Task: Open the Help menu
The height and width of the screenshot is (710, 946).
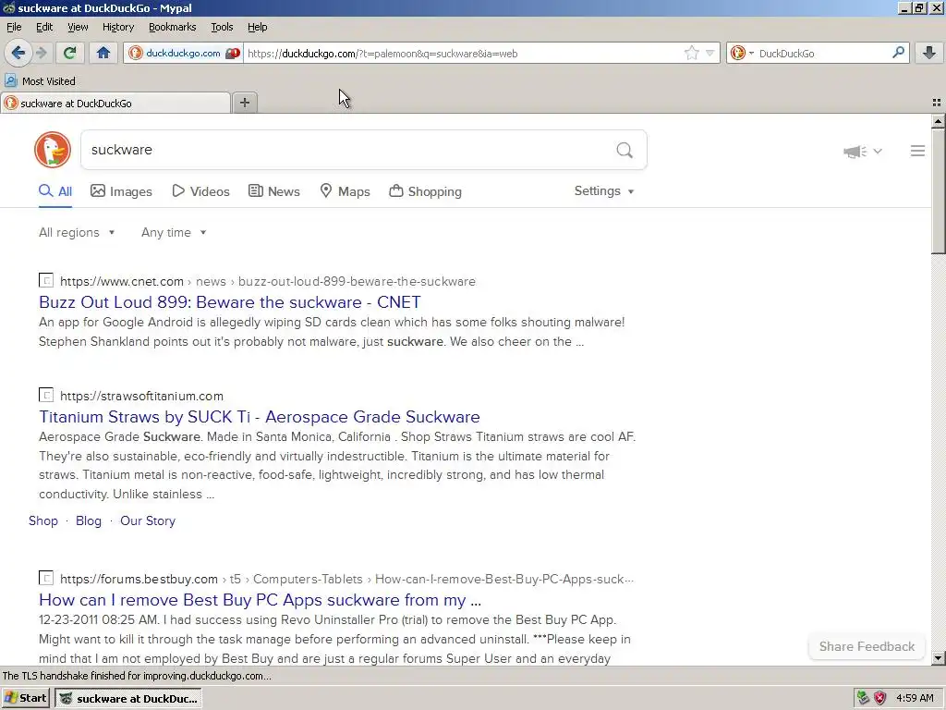Action: (257, 27)
